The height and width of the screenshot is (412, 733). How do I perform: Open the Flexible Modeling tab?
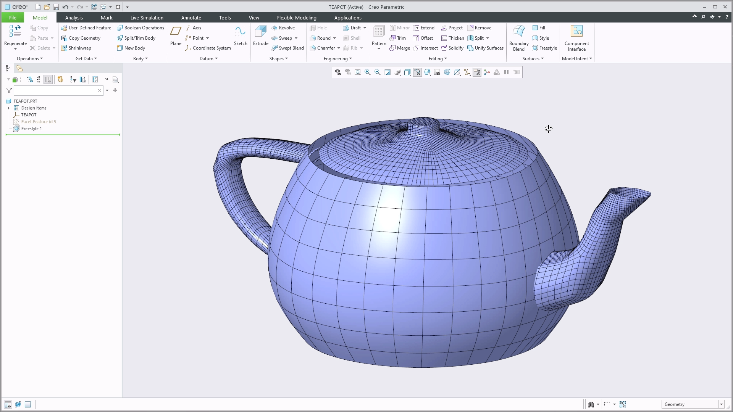coord(297,18)
